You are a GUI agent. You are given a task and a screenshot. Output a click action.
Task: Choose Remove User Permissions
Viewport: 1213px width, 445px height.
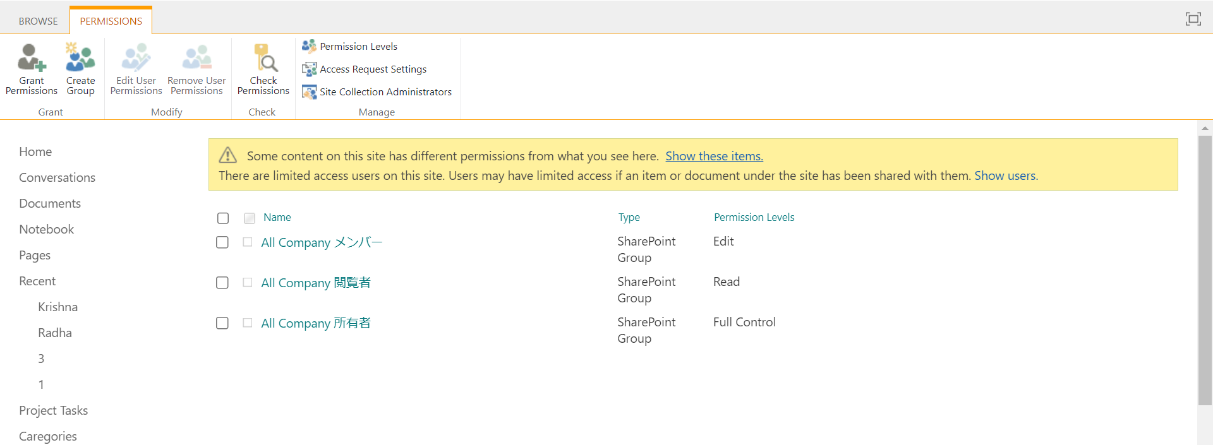click(196, 69)
